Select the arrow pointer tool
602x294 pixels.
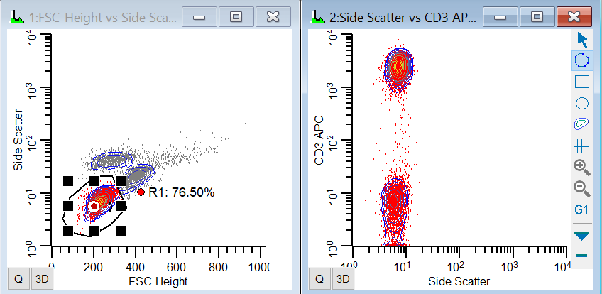tap(582, 39)
